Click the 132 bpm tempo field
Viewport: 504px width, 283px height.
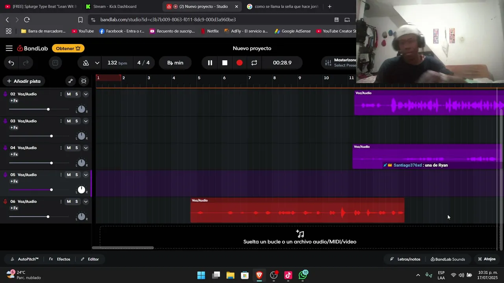coord(117,63)
